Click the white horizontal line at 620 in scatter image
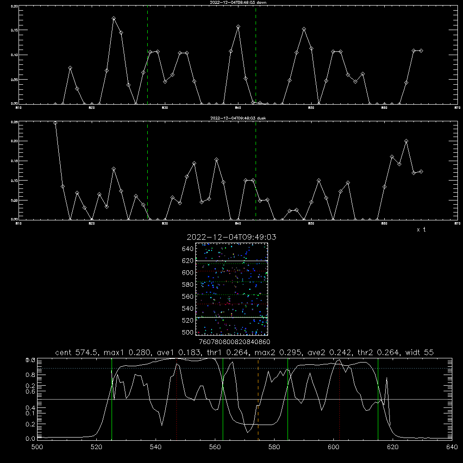The height and width of the screenshot is (463, 463). pos(231,260)
